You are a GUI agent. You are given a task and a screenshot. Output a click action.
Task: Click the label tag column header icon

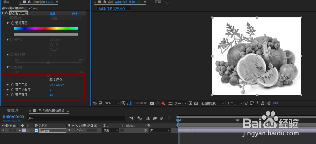pyautogui.click(x=22, y=125)
